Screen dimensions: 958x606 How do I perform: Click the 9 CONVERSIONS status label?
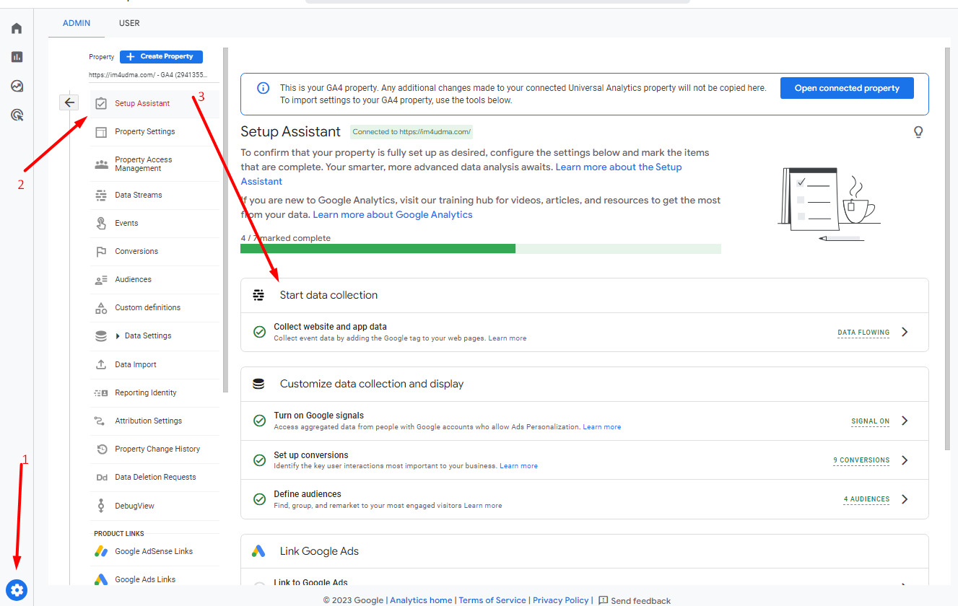(x=861, y=460)
